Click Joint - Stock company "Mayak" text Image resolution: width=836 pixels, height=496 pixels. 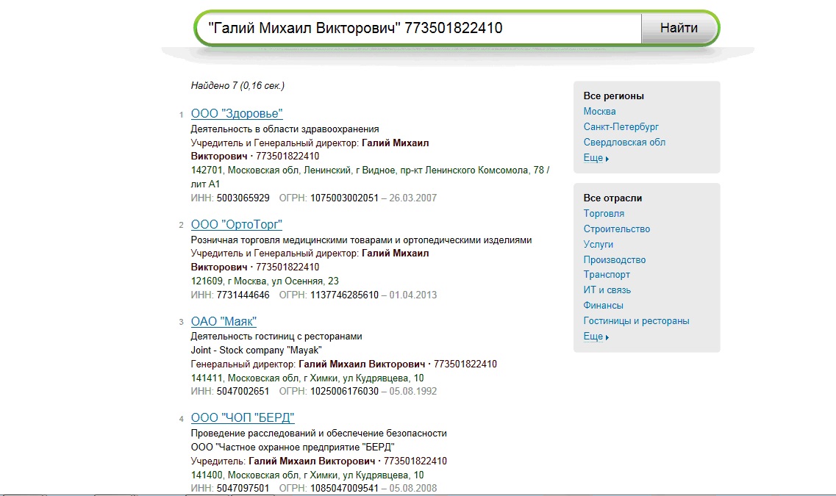click(257, 350)
